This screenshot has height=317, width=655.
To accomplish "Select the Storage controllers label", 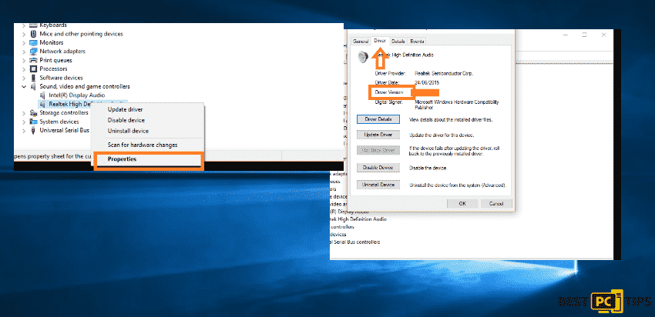I will (x=64, y=112).
